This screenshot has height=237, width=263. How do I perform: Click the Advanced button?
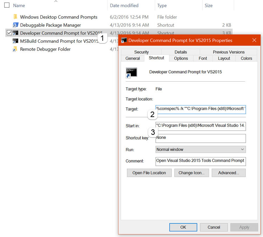point(229,173)
